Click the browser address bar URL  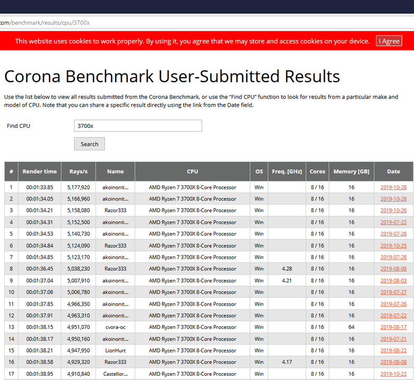click(x=45, y=23)
